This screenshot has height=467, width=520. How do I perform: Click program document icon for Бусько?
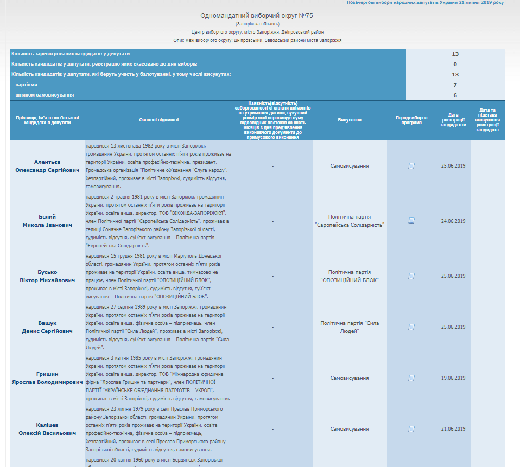pyautogui.click(x=411, y=276)
